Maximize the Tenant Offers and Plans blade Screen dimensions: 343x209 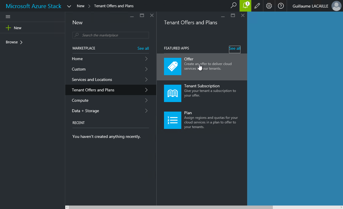233,15
